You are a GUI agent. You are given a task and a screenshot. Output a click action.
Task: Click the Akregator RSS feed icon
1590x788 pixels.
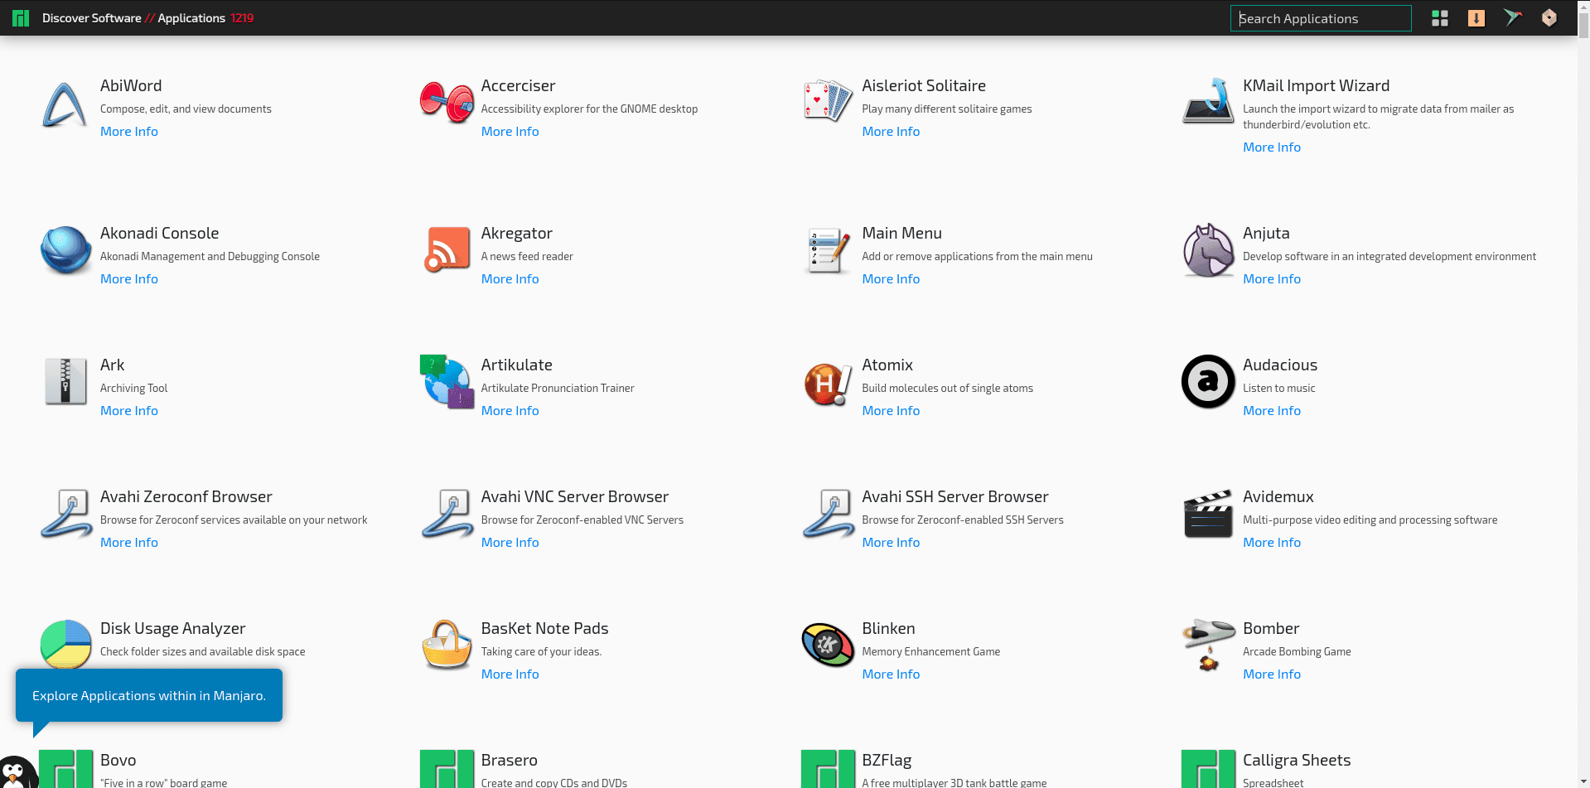click(447, 249)
